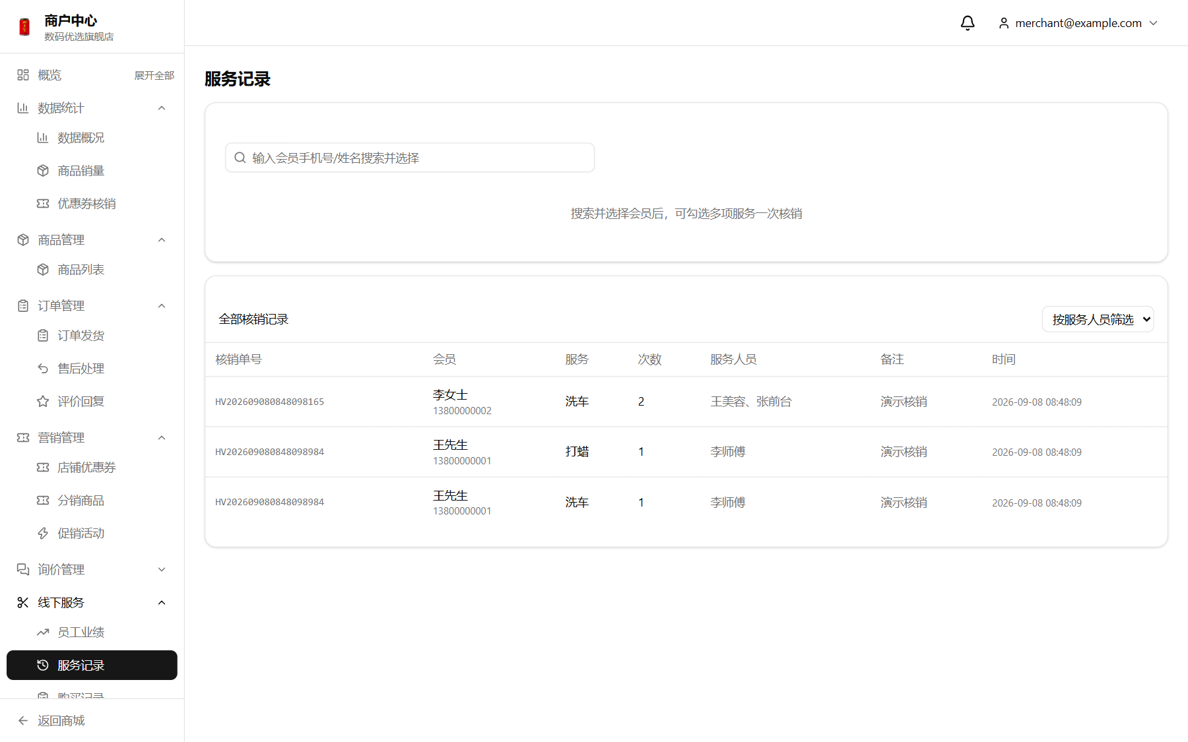This screenshot has height=742, width=1188.
Task: Click the 线下服务 scissors icon
Action: 23,603
